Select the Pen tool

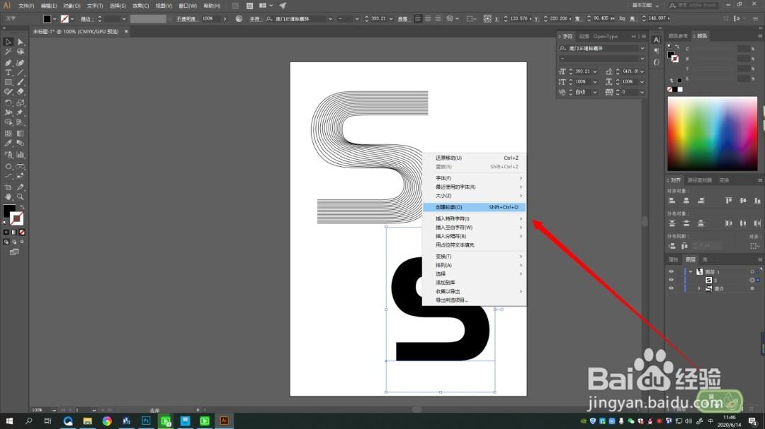[8, 63]
